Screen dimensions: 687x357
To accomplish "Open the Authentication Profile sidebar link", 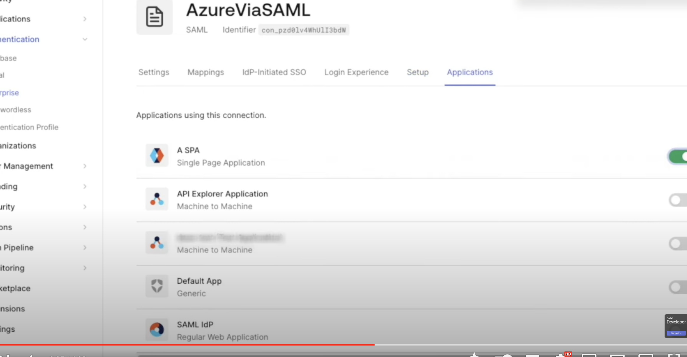I will 29,127.
